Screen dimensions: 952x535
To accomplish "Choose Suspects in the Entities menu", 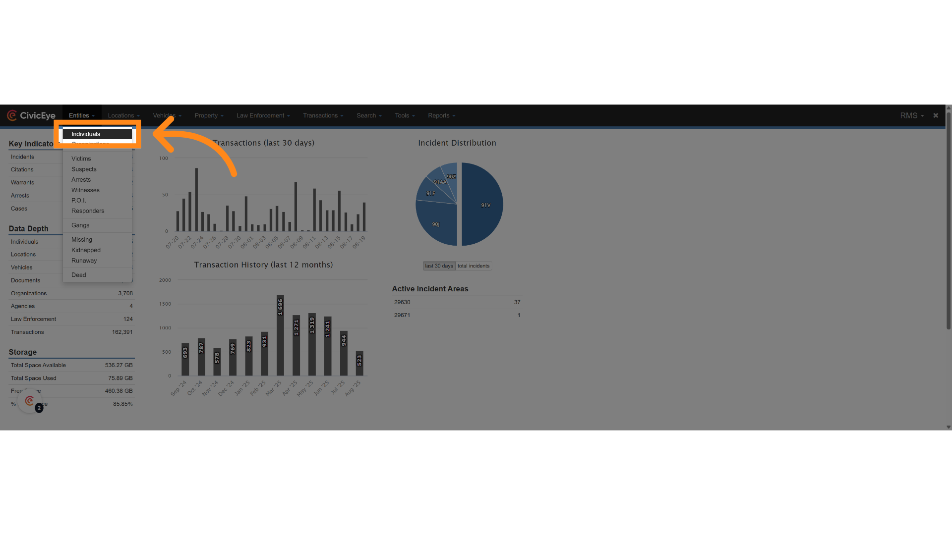I will [x=84, y=169].
